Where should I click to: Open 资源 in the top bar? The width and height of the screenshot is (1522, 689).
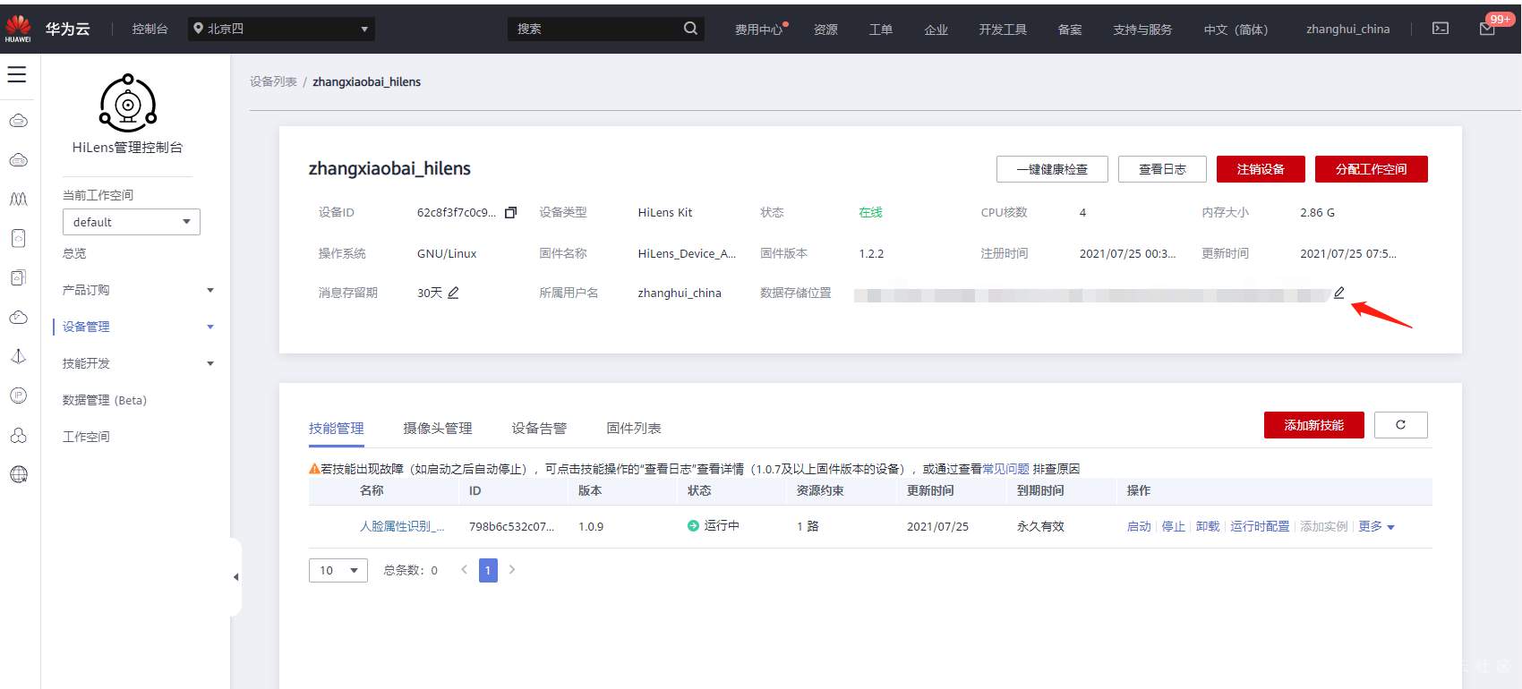pyautogui.click(x=825, y=30)
